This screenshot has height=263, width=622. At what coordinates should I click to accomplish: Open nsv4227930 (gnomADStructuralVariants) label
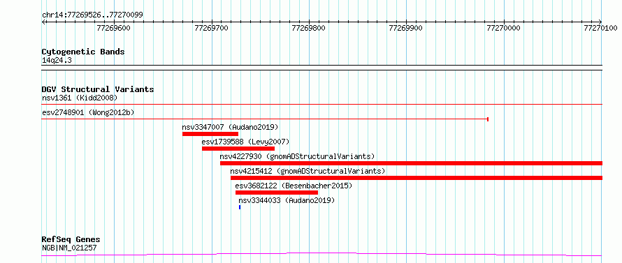pyautogui.click(x=297, y=156)
